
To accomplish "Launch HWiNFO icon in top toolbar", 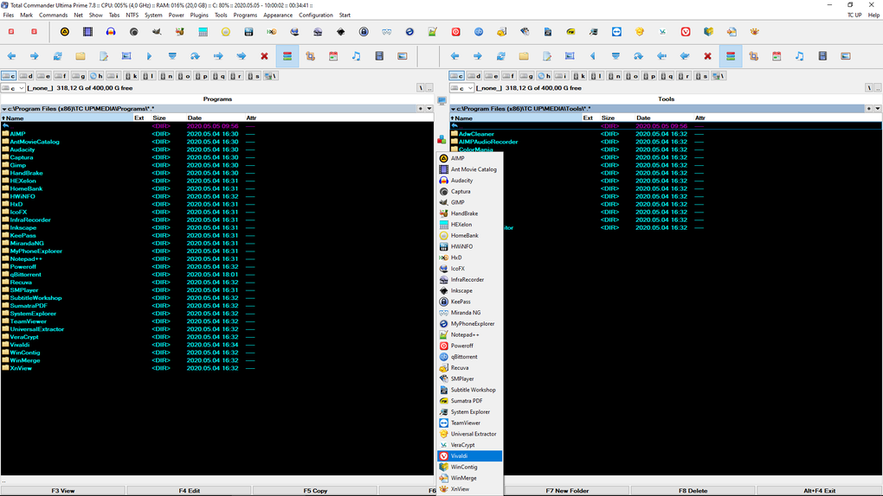I will (x=248, y=32).
